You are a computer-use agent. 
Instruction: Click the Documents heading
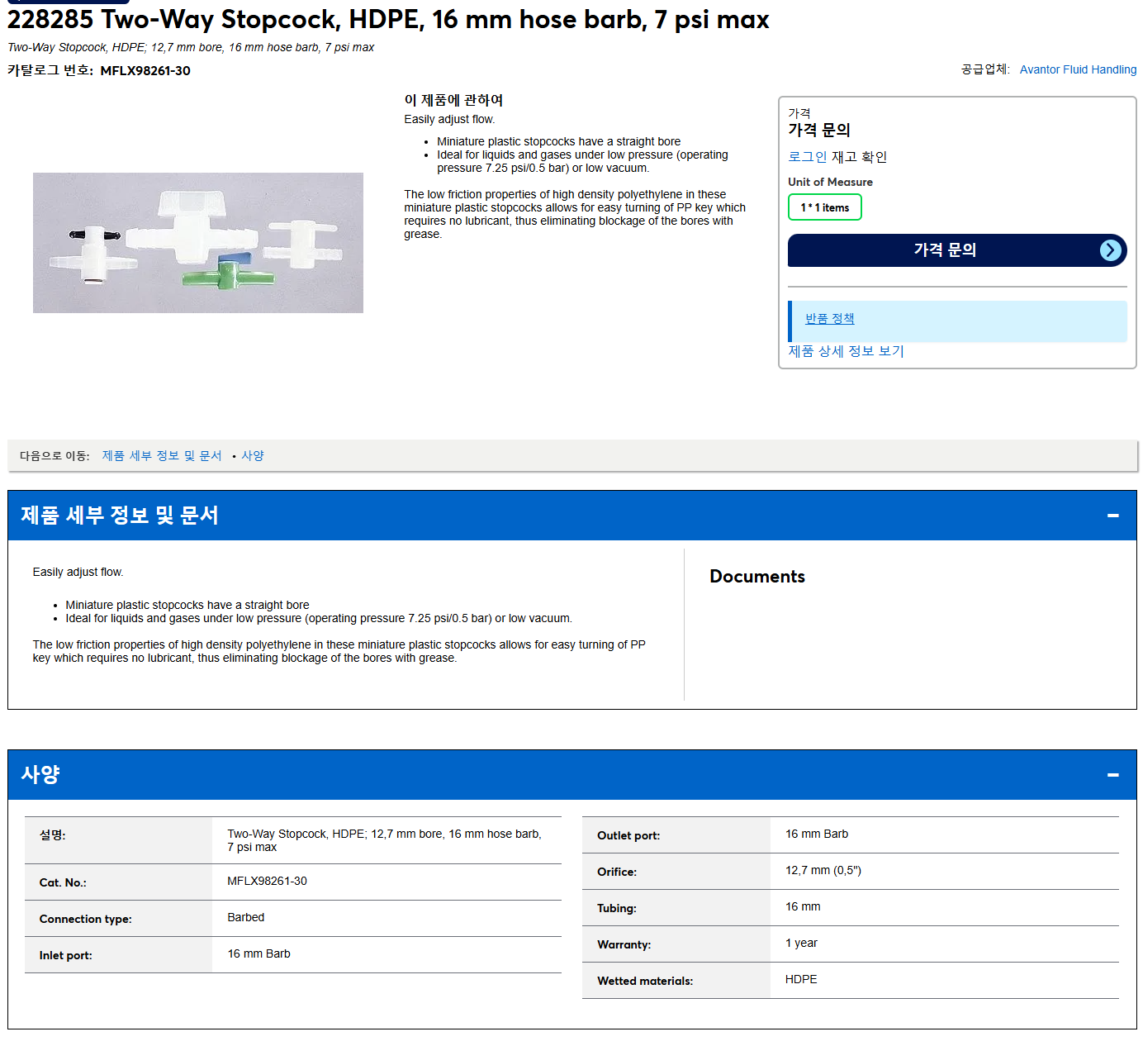pos(757,577)
